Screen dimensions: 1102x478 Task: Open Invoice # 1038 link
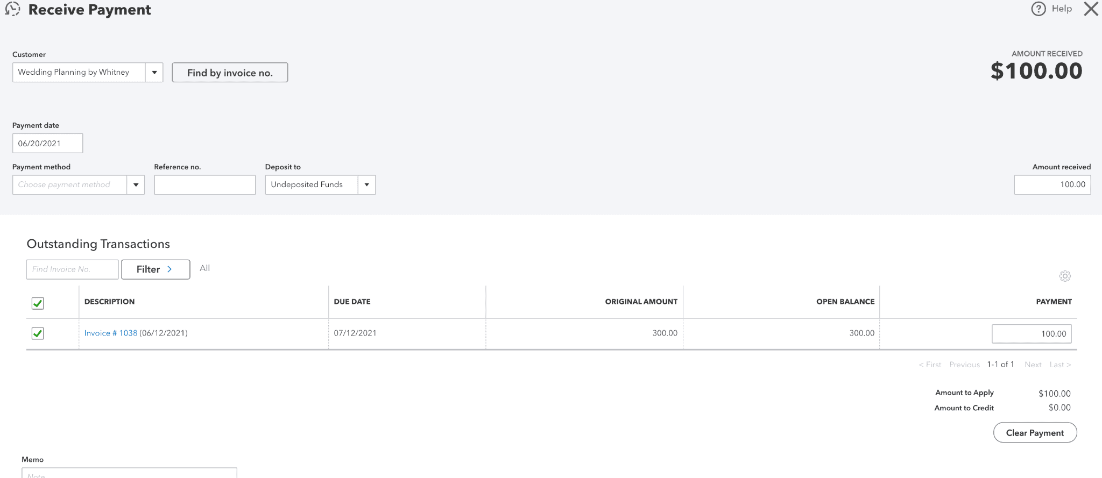(x=111, y=333)
